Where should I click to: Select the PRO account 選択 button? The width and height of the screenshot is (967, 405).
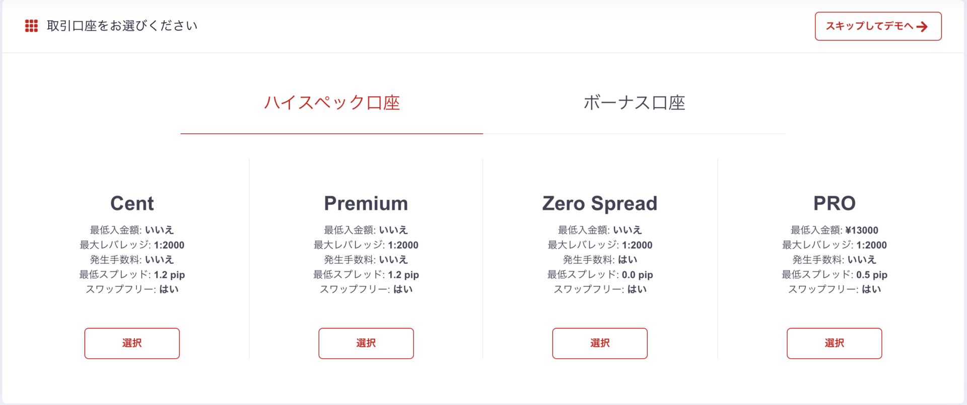click(834, 343)
